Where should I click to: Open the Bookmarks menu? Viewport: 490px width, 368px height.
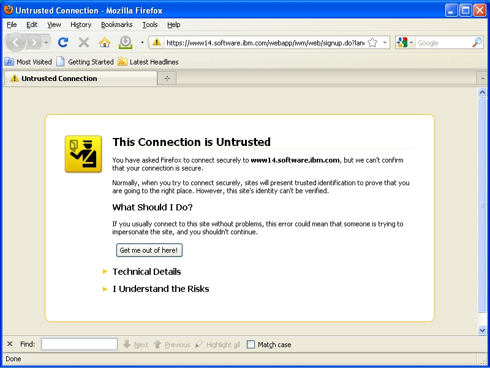pos(116,25)
